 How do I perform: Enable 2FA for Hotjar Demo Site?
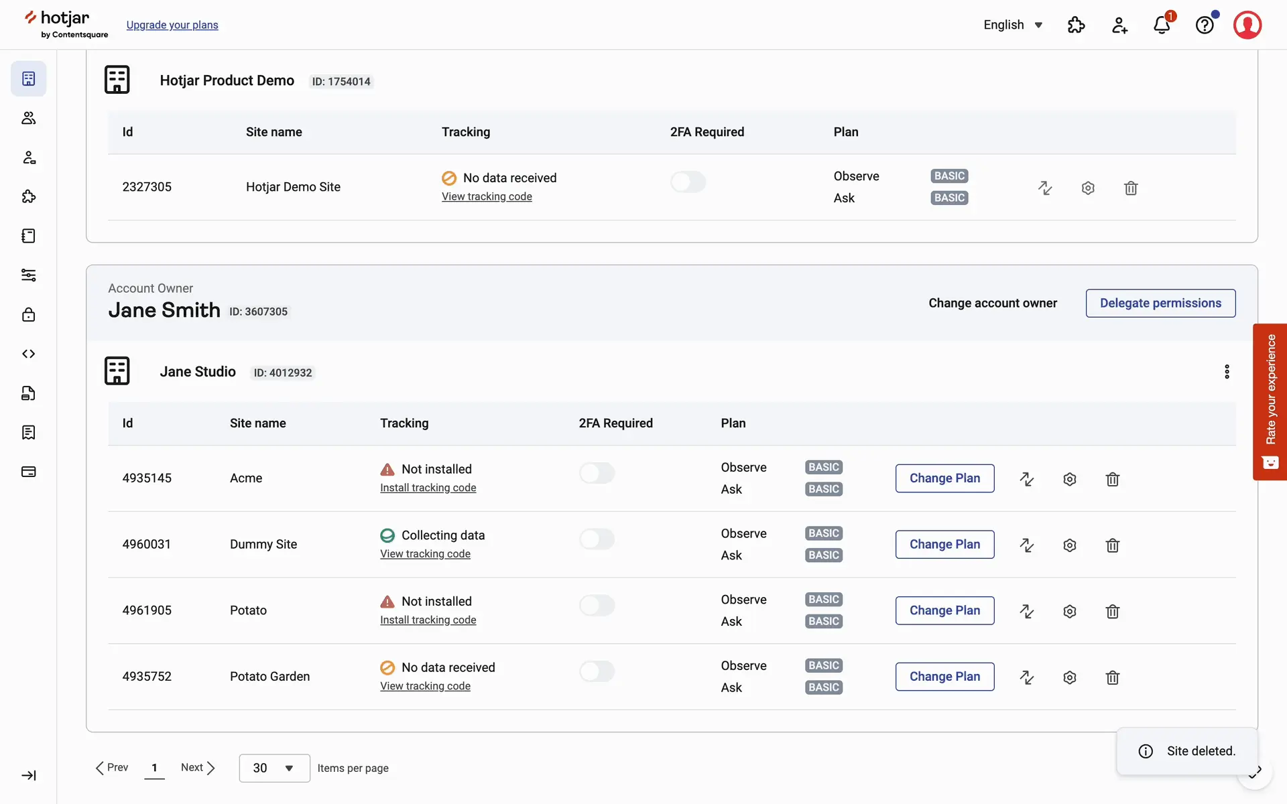(x=688, y=182)
